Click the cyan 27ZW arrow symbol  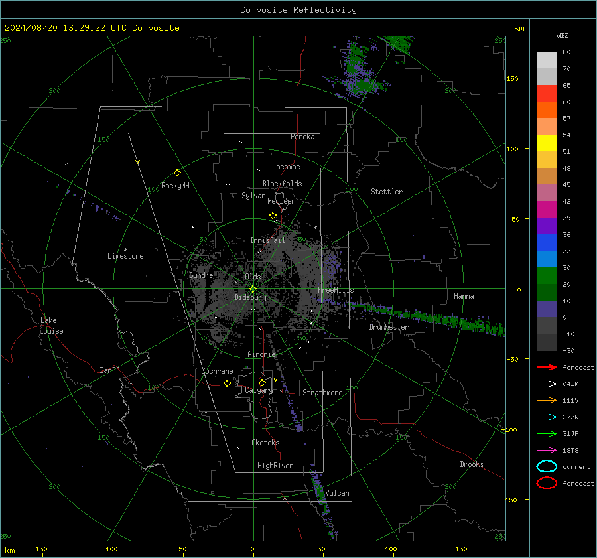(547, 417)
